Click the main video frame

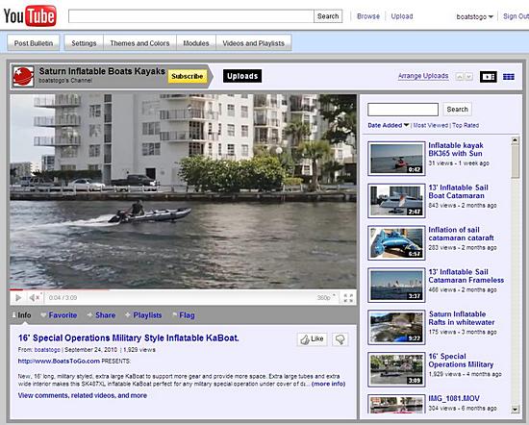[x=183, y=191]
